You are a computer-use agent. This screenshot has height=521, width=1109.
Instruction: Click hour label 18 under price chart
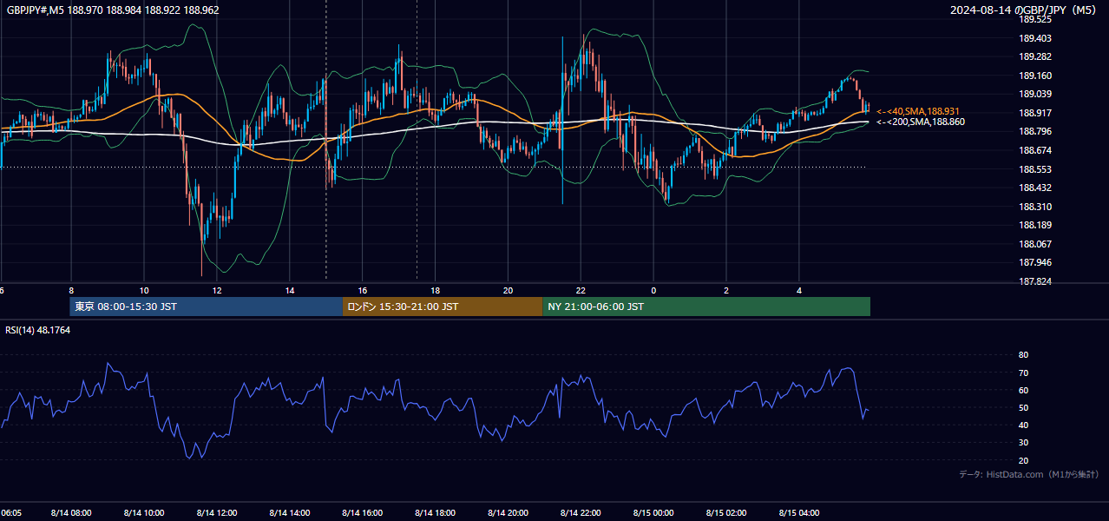[436, 290]
